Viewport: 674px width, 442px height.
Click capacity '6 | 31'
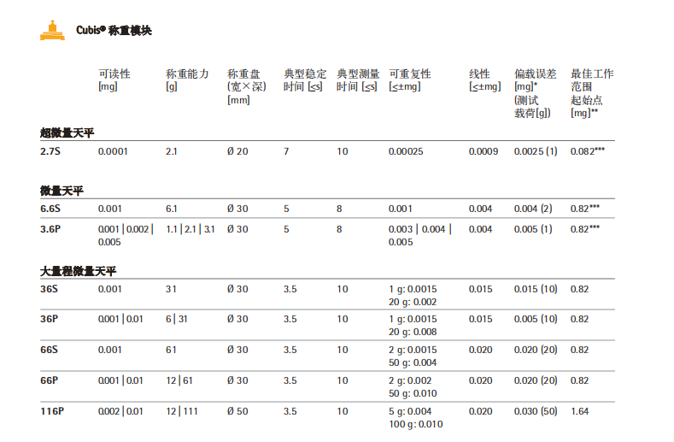[x=177, y=320]
